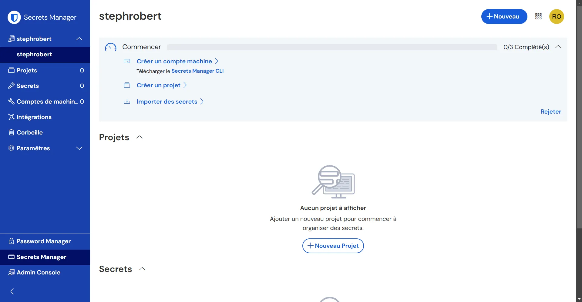This screenshot has height=302, width=582.
Task: Collapse the Secrets section heading
Action: pyautogui.click(x=142, y=269)
